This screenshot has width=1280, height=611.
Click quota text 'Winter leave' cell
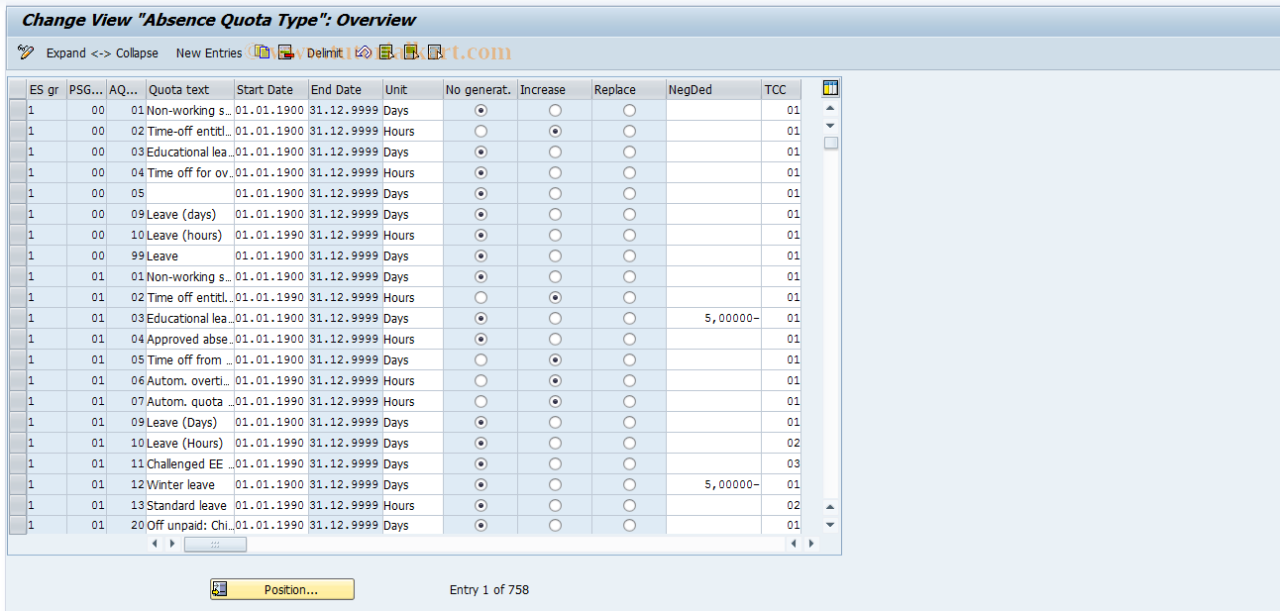190,484
